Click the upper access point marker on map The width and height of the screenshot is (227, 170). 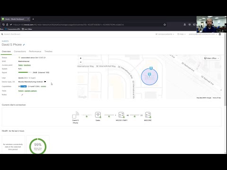coord(151,68)
